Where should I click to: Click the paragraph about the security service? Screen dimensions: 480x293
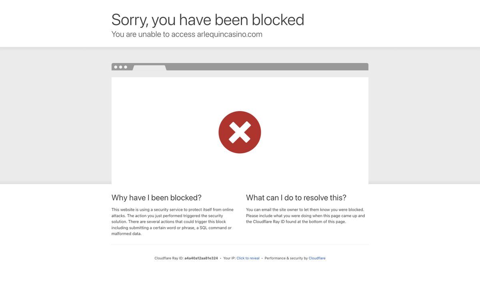(173, 222)
